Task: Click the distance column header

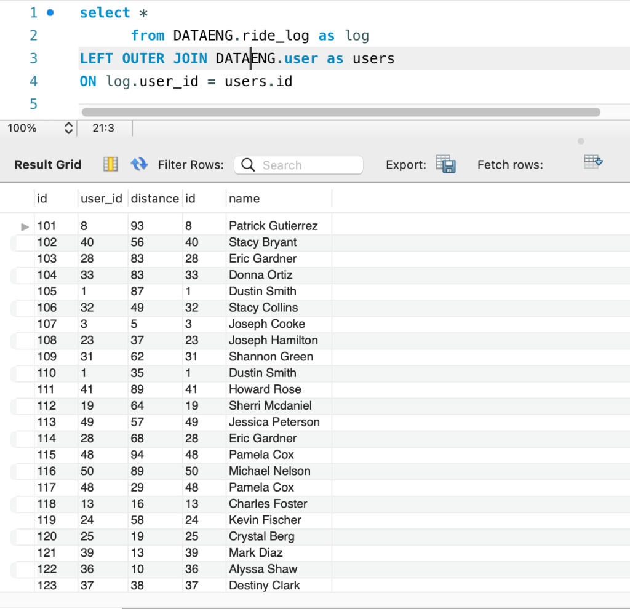Action: pos(154,199)
